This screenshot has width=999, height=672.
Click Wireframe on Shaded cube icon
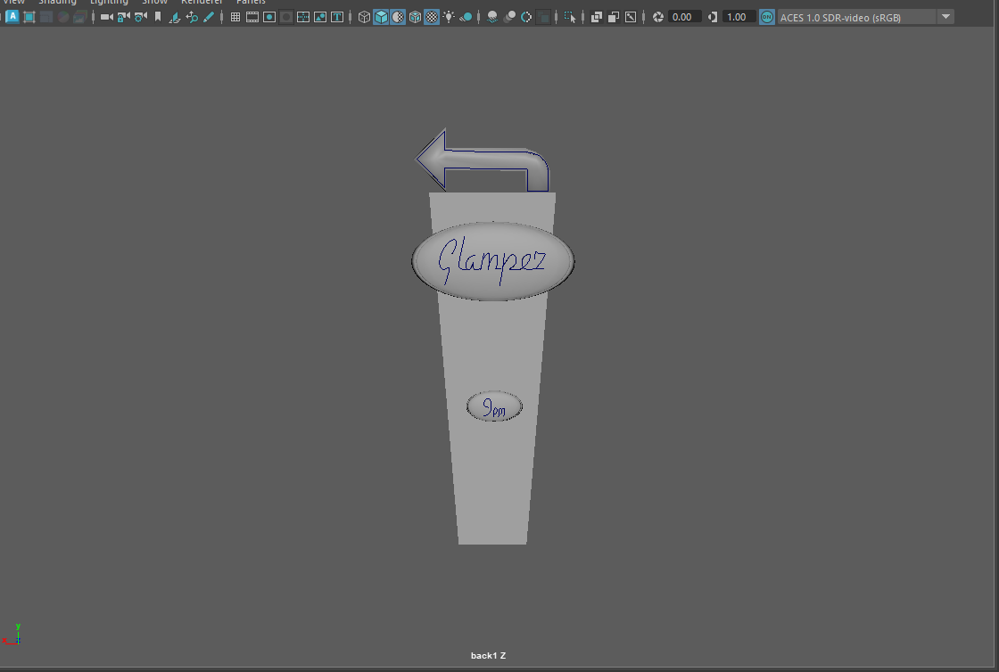click(x=415, y=17)
